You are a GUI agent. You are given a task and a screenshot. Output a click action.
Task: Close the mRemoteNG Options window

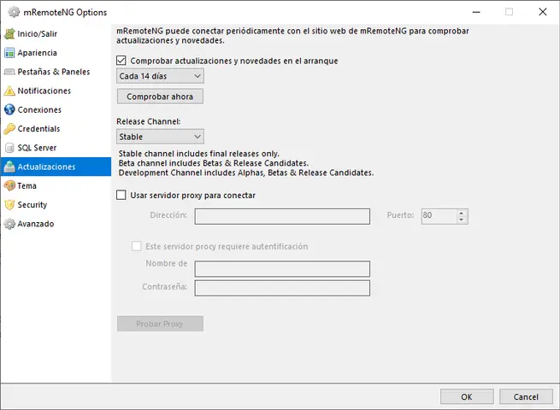click(x=543, y=12)
